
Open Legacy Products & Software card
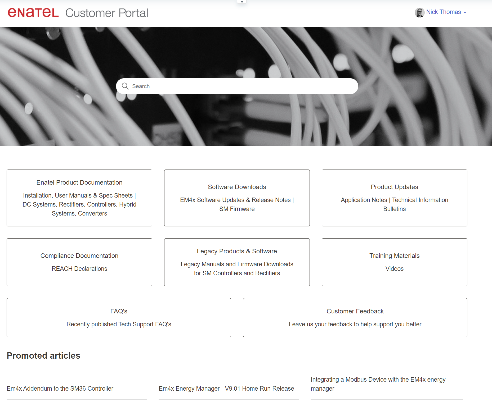point(237,262)
